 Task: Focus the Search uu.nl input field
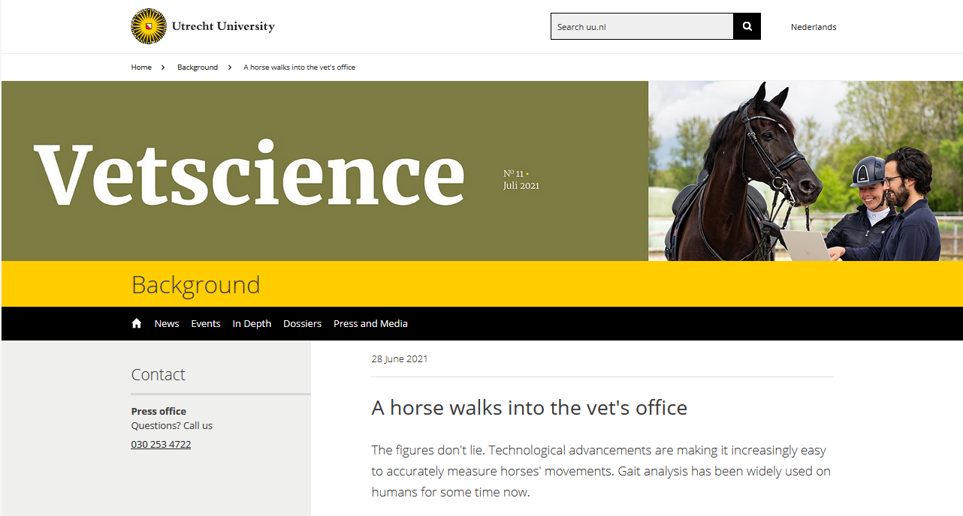pyautogui.click(x=642, y=26)
